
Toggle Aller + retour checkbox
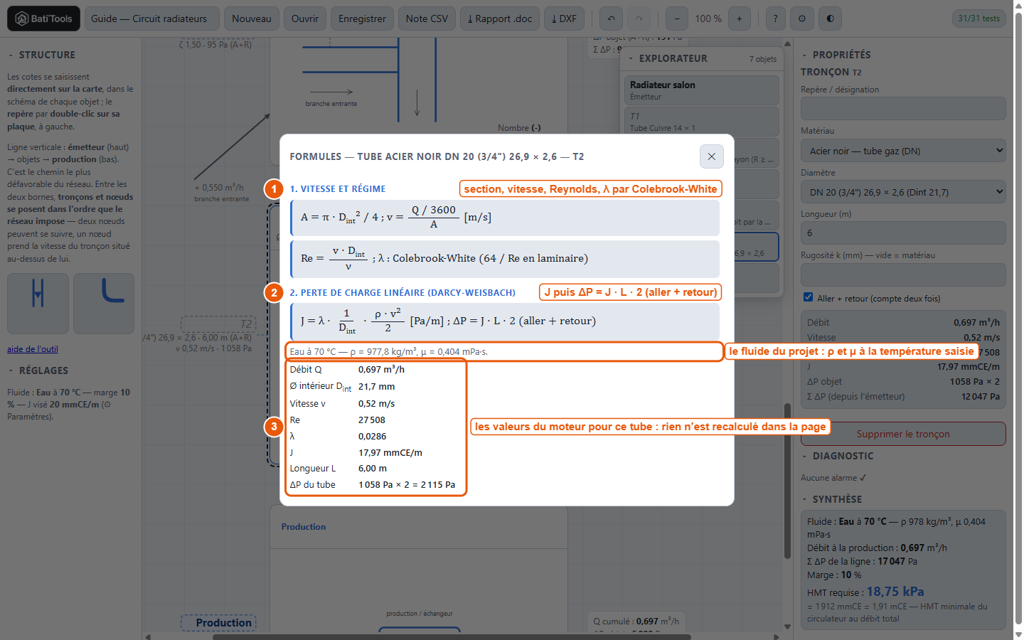[808, 297]
